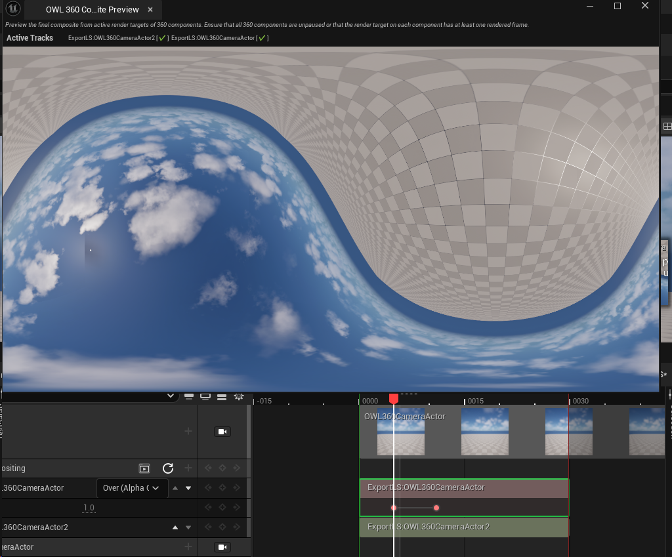Viewport: 672px width, 557px height.
Task: Toggle checkmark for ExportLS:OWL360CameraActor active track
Action: (262, 38)
